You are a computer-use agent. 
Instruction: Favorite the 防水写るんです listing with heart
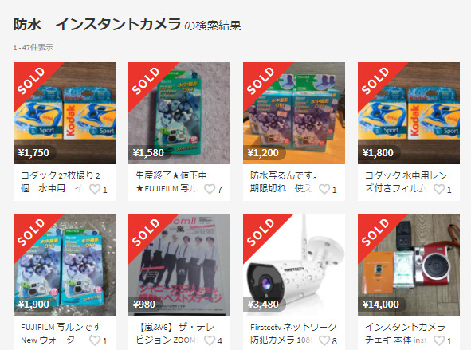coord(324,189)
